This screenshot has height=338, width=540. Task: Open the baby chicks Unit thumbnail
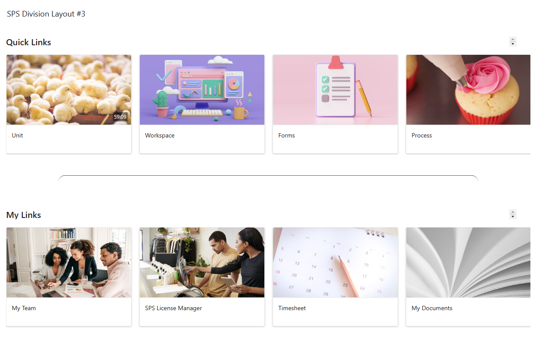coord(69,90)
